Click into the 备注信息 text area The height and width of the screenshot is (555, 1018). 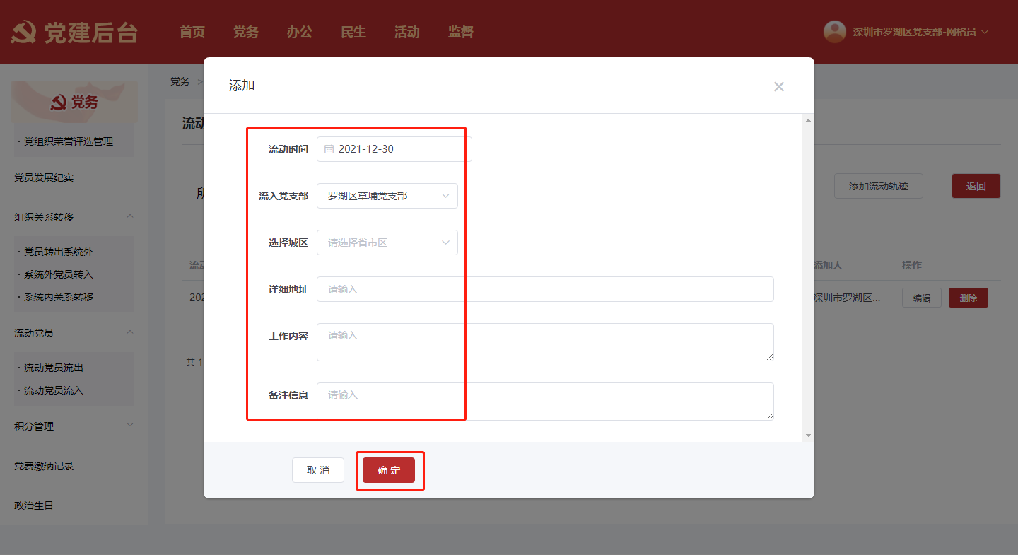click(545, 402)
